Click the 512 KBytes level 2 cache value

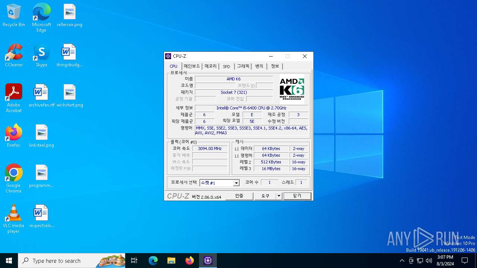[271, 162]
